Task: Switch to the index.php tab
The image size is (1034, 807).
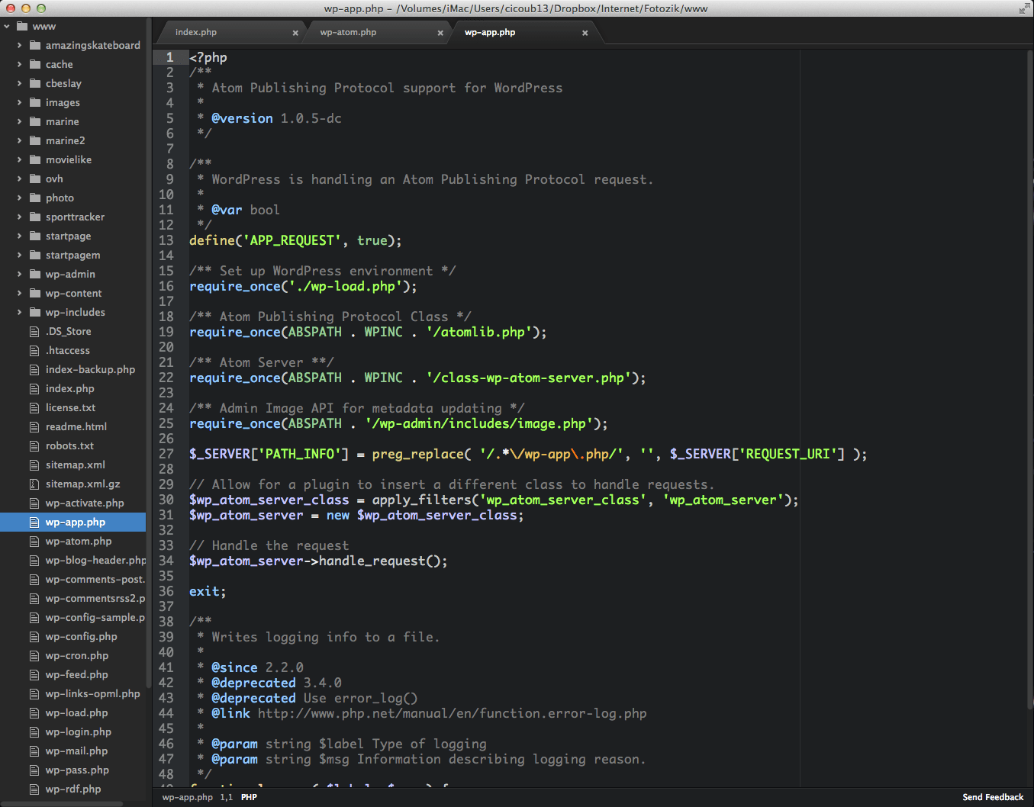Action: (x=229, y=32)
